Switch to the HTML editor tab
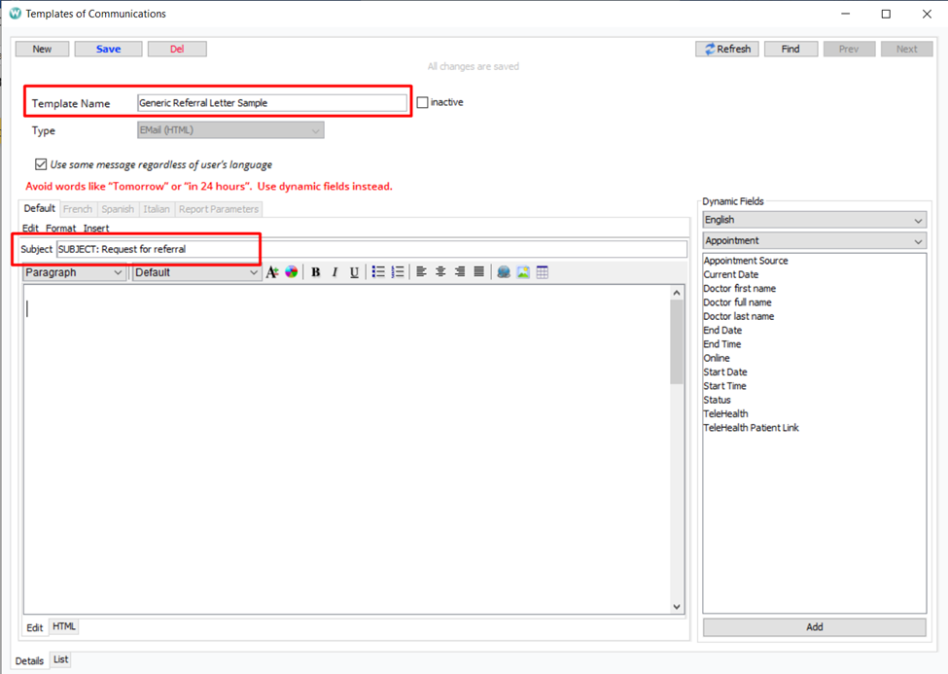948x674 pixels. point(63,627)
